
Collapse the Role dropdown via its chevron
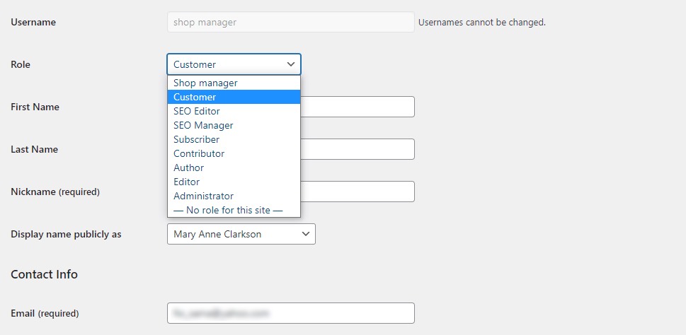coord(291,64)
